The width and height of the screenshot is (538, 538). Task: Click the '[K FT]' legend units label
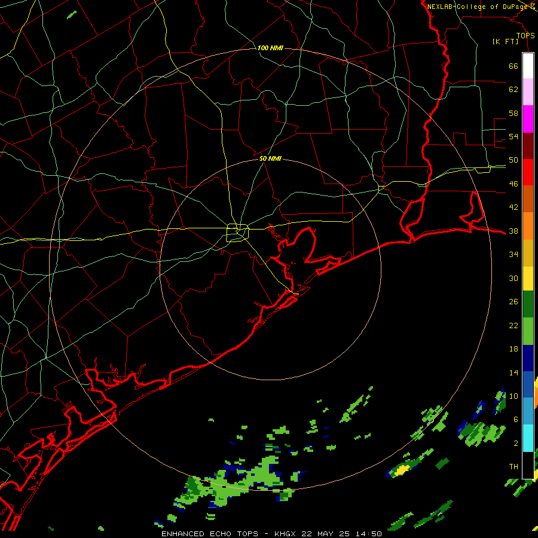tap(505, 42)
